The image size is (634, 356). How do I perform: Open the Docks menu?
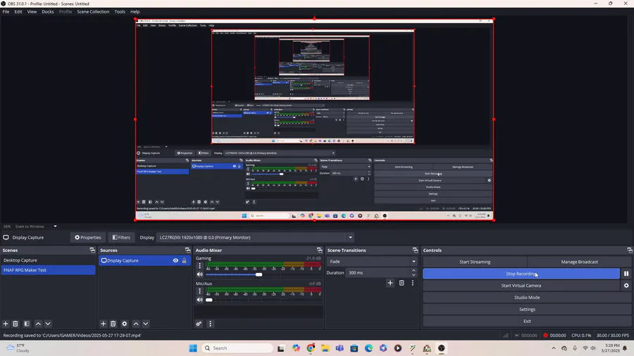coord(48,12)
